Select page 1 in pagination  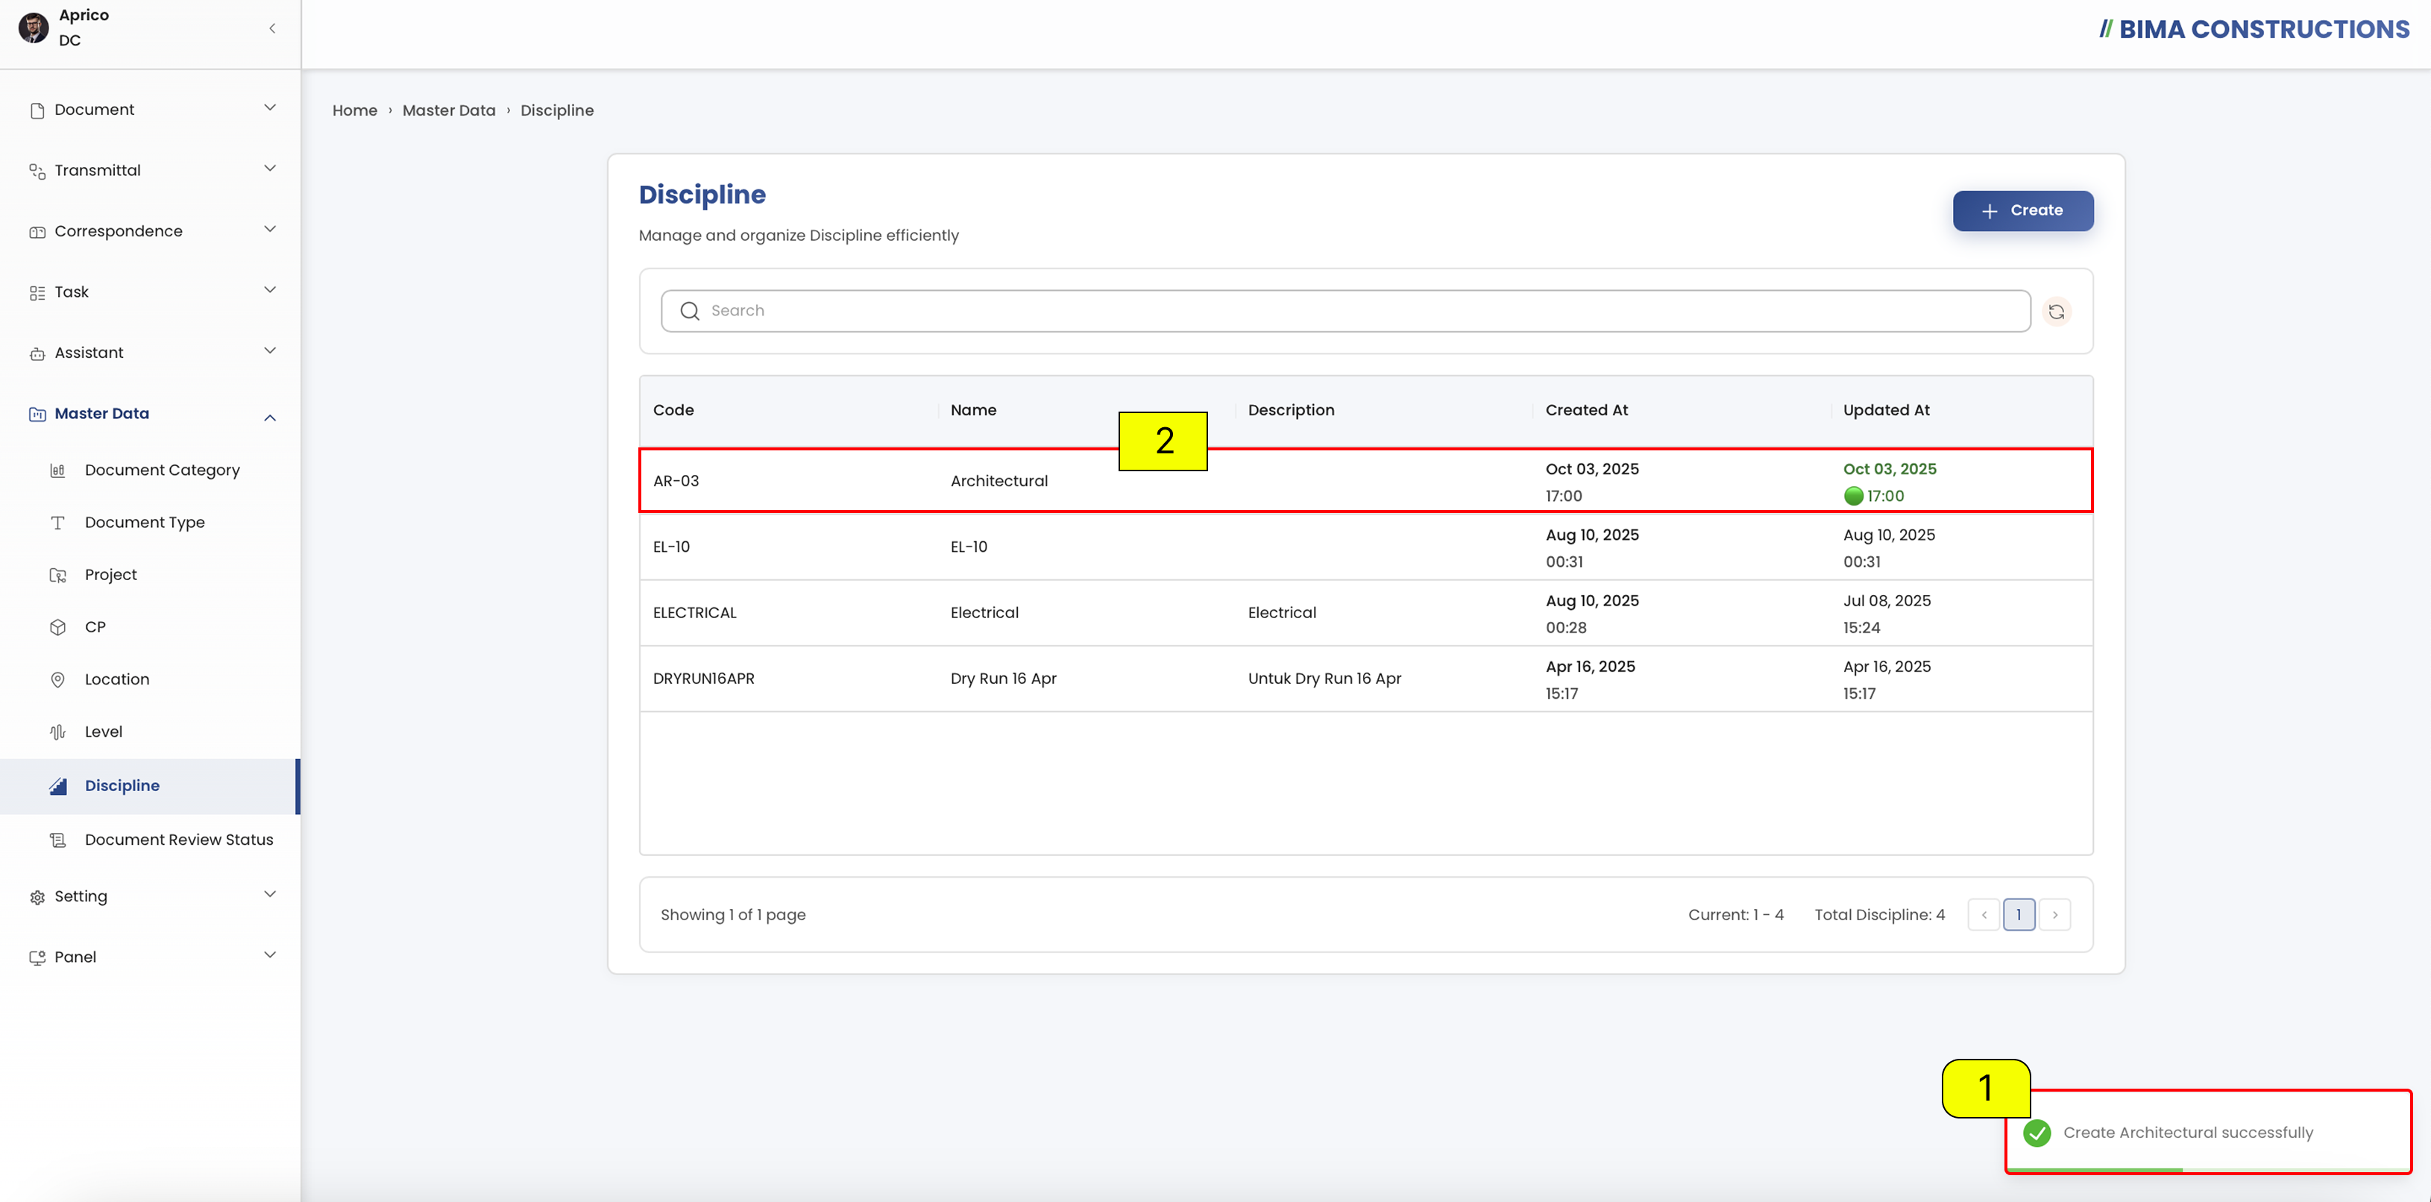pos(2019,915)
